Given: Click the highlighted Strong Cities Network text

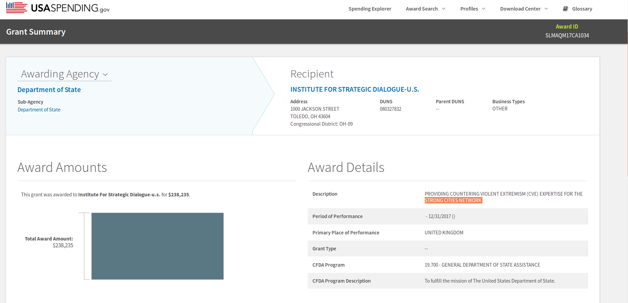Looking at the screenshot, I should point(453,200).
